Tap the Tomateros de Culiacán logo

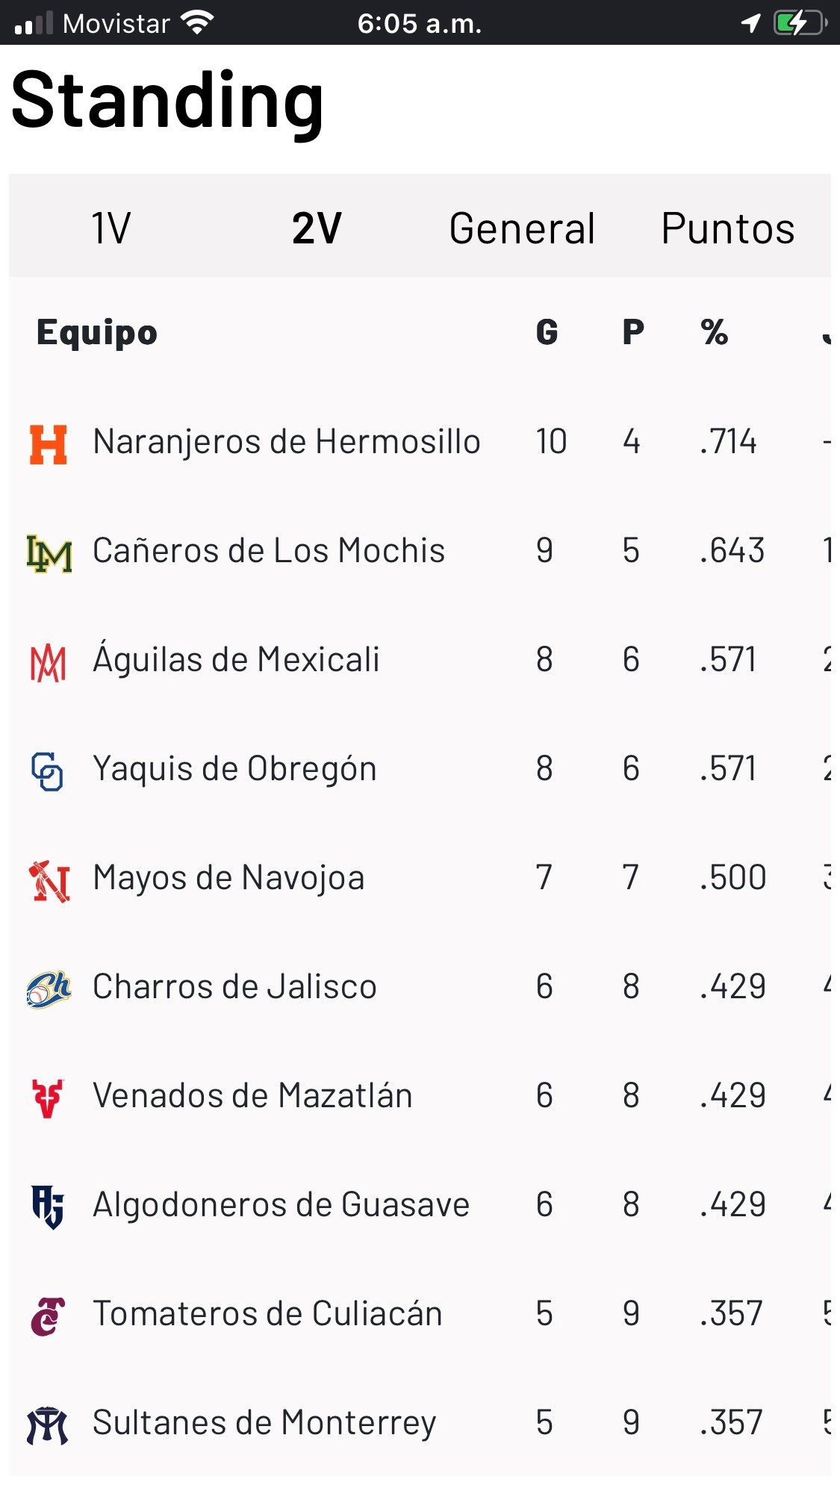48,1316
